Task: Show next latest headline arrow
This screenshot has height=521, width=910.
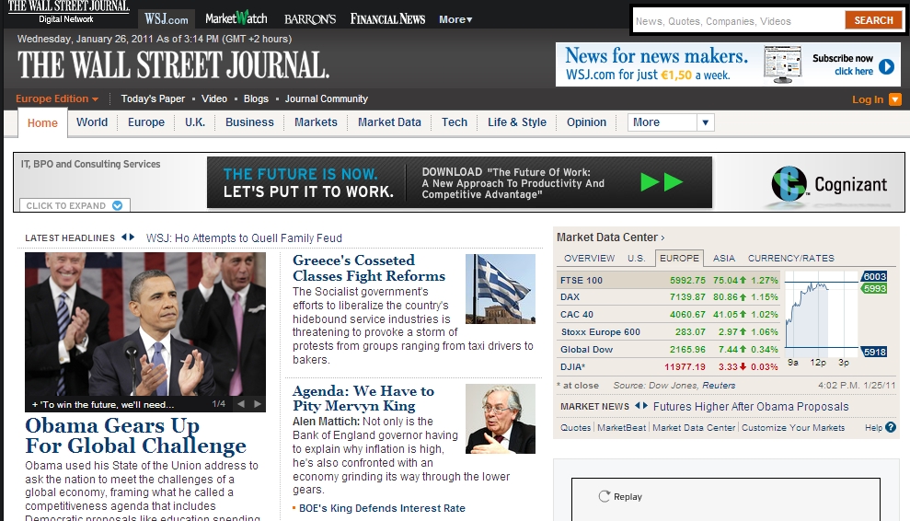Action: tap(132, 237)
